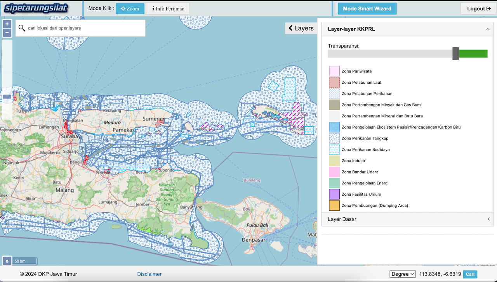
Task: Click the copyright 2024 DKP Jawa Timur text
Action: [x=49, y=274]
